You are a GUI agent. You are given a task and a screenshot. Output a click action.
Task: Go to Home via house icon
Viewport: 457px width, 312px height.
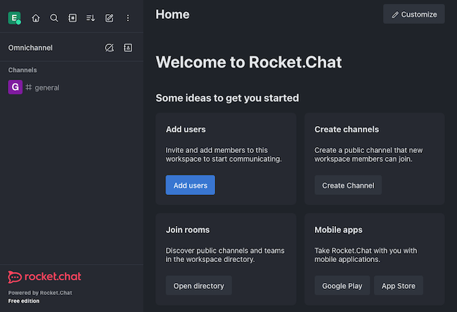pos(36,18)
